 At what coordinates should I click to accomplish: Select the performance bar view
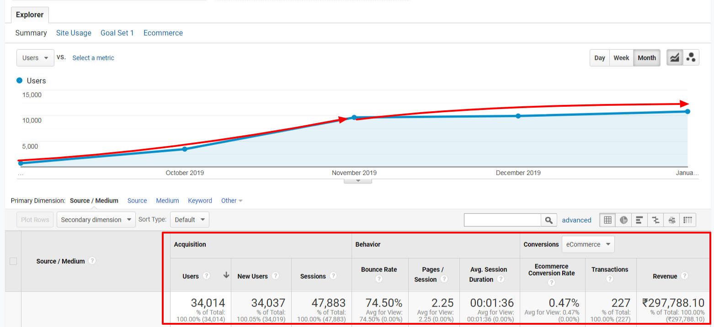point(639,220)
